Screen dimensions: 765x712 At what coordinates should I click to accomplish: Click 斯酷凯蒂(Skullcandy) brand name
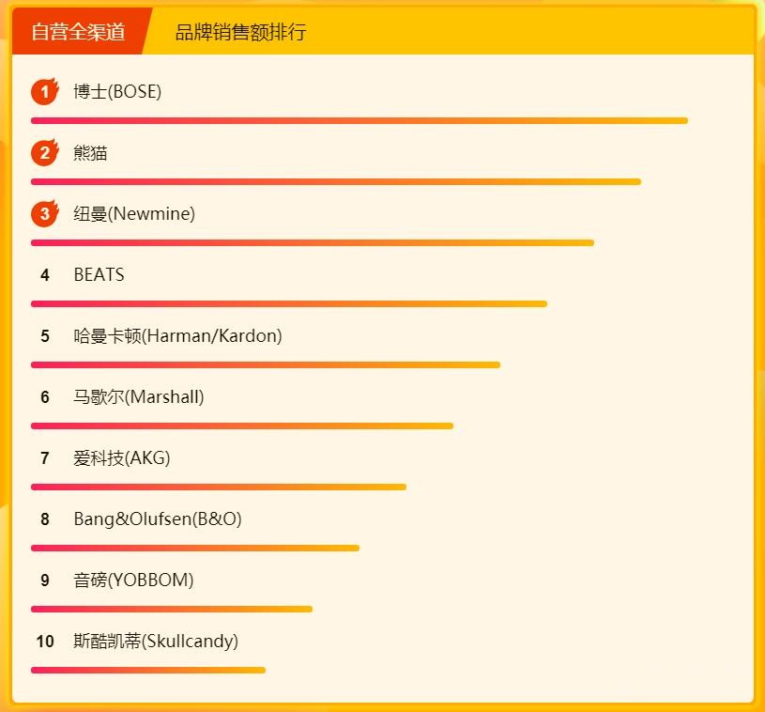(x=156, y=642)
